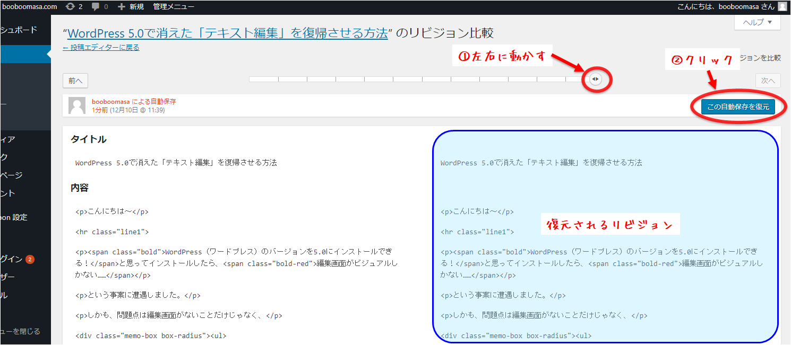This screenshot has height=345, width=791.
Task: Toggle the 'ジョンを比較' compare revisions option
Action: point(760,58)
